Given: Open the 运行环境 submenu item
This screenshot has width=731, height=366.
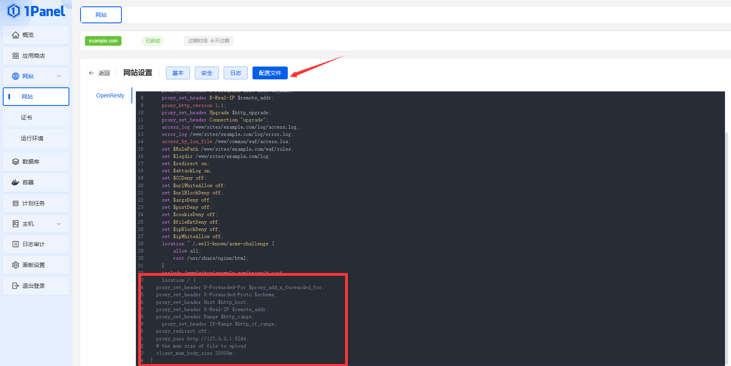Looking at the screenshot, I should pyautogui.click(x=32, y=138).
